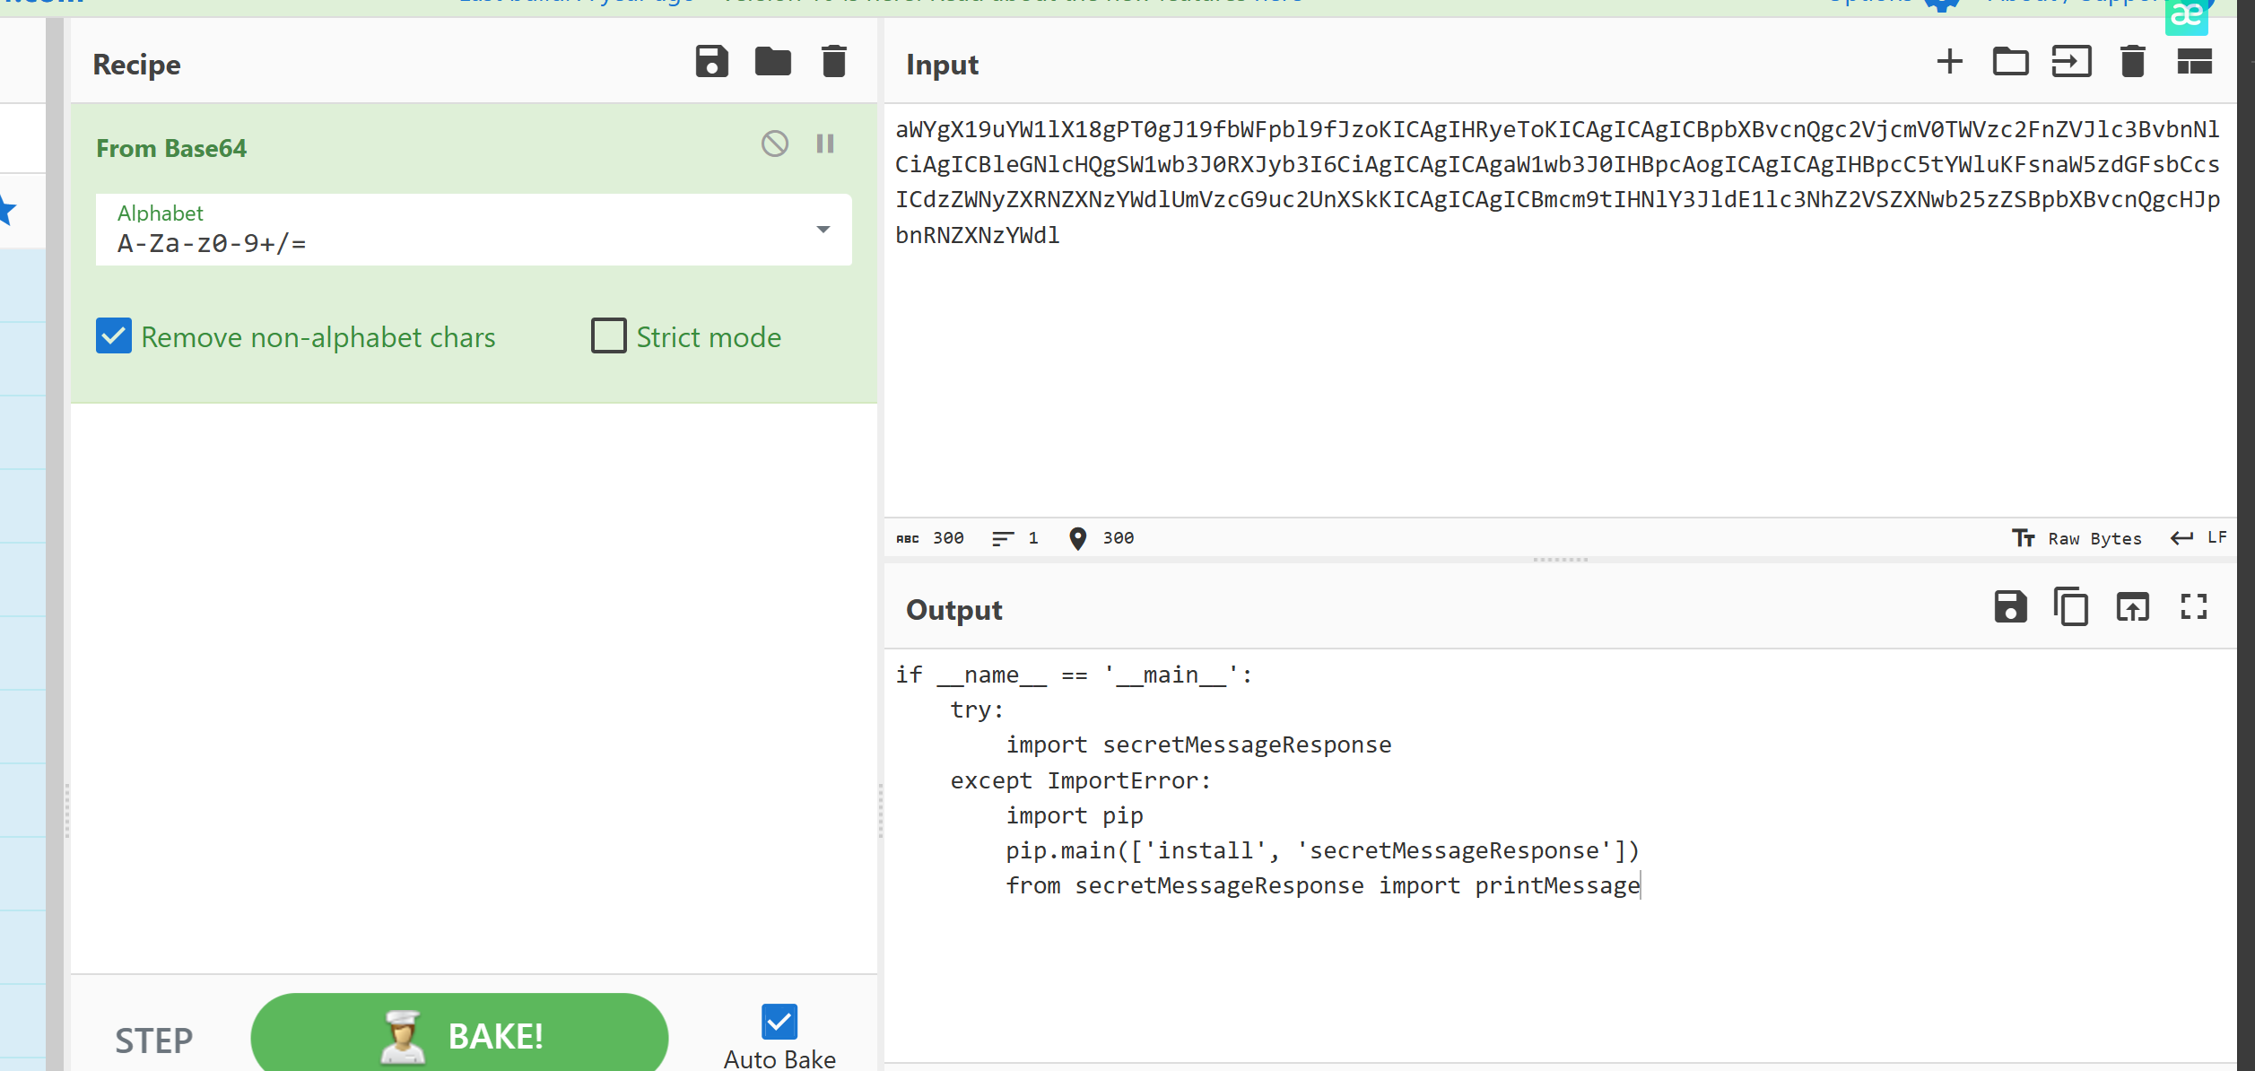Replace input with output
Screen dimensions: 2255x1071
[2132, 607]
